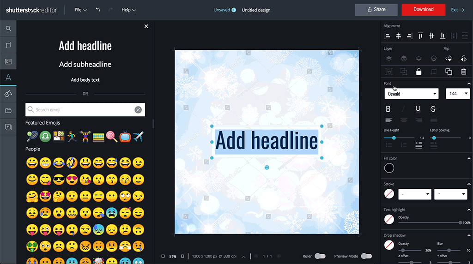Toggle Bold text formatting
This screenshot has height=264, width=473.
click(x=388, y=109)
